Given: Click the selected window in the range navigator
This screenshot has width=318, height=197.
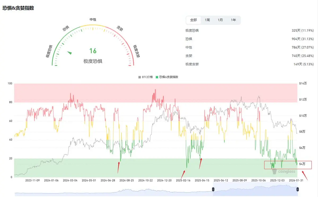Looking at the screenshot, I should coord(255,189).
